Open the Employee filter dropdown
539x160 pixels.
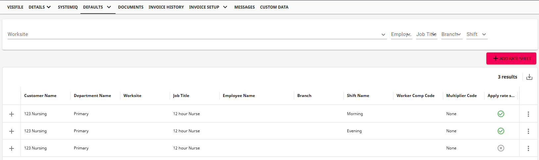click(401, 34)
